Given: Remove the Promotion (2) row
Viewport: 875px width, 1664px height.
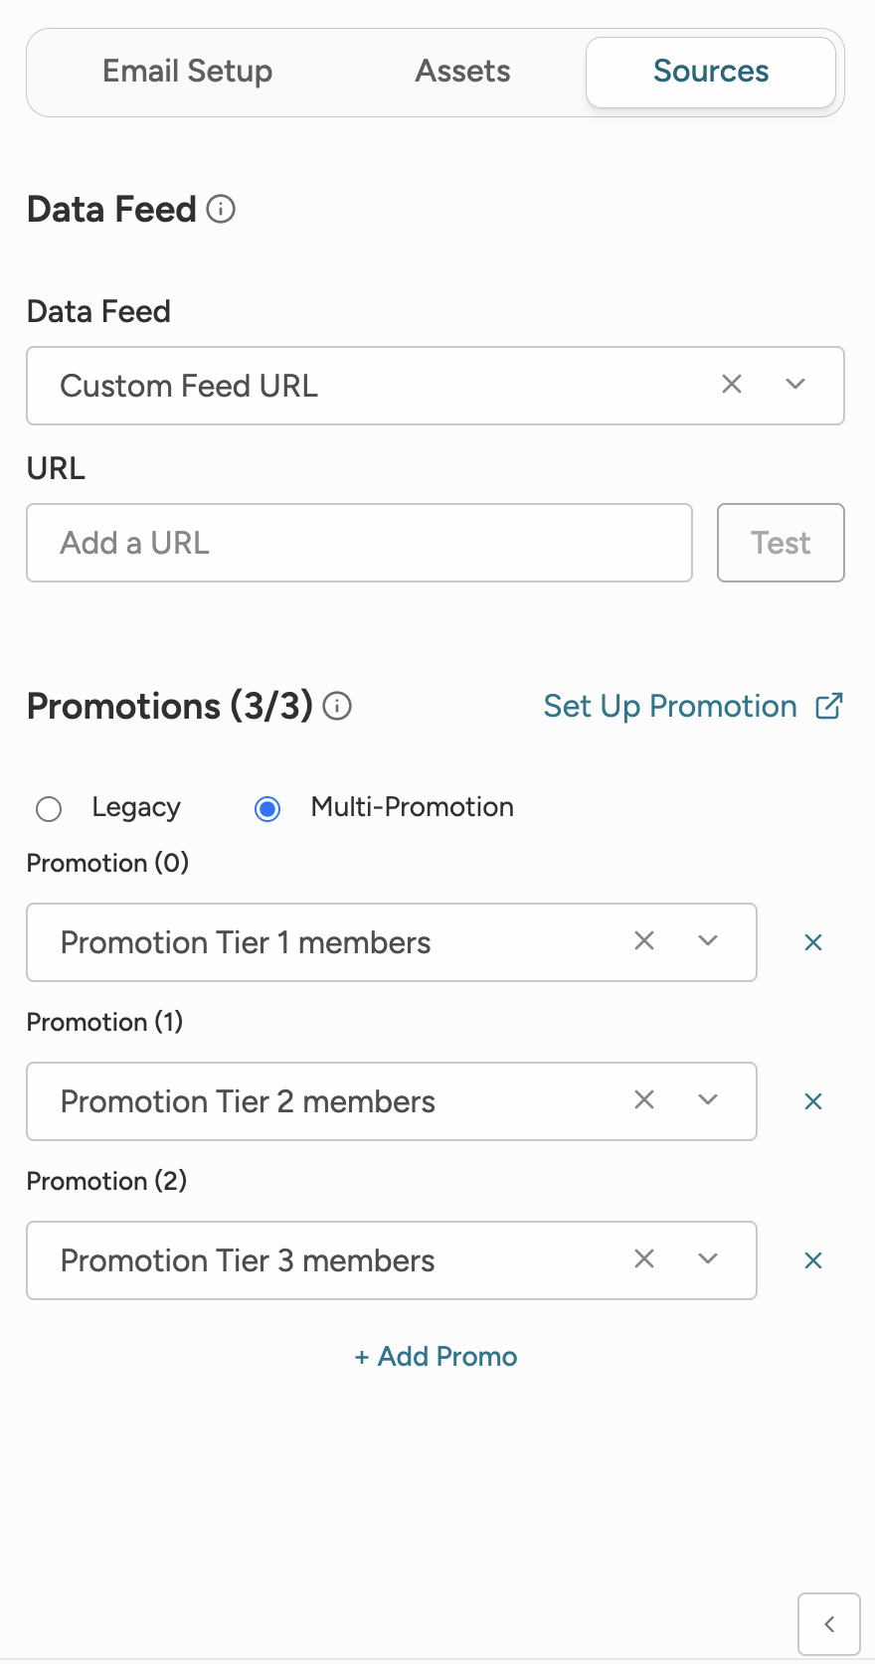Looking at the screenshot, I should click(x=813, y=1260).
